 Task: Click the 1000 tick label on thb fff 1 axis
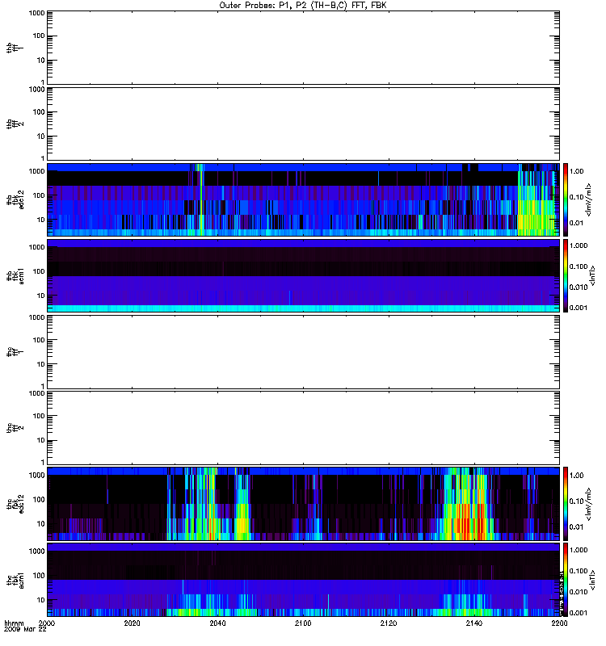click(x=36, y=13)
